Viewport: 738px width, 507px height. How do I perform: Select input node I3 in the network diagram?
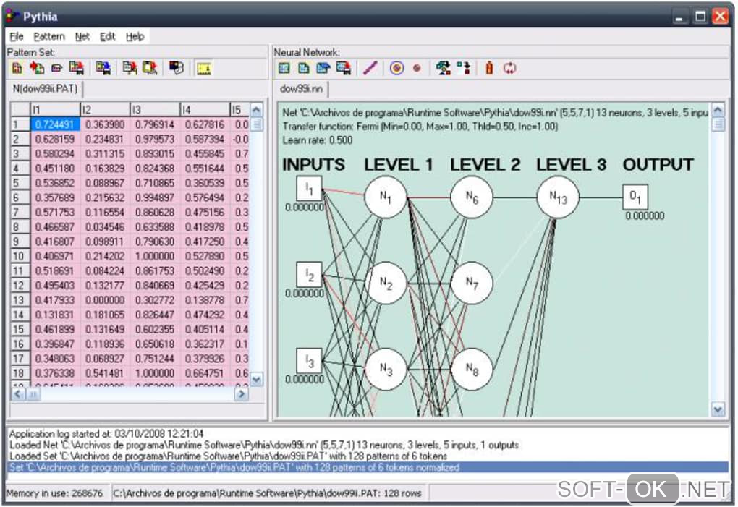309,361
